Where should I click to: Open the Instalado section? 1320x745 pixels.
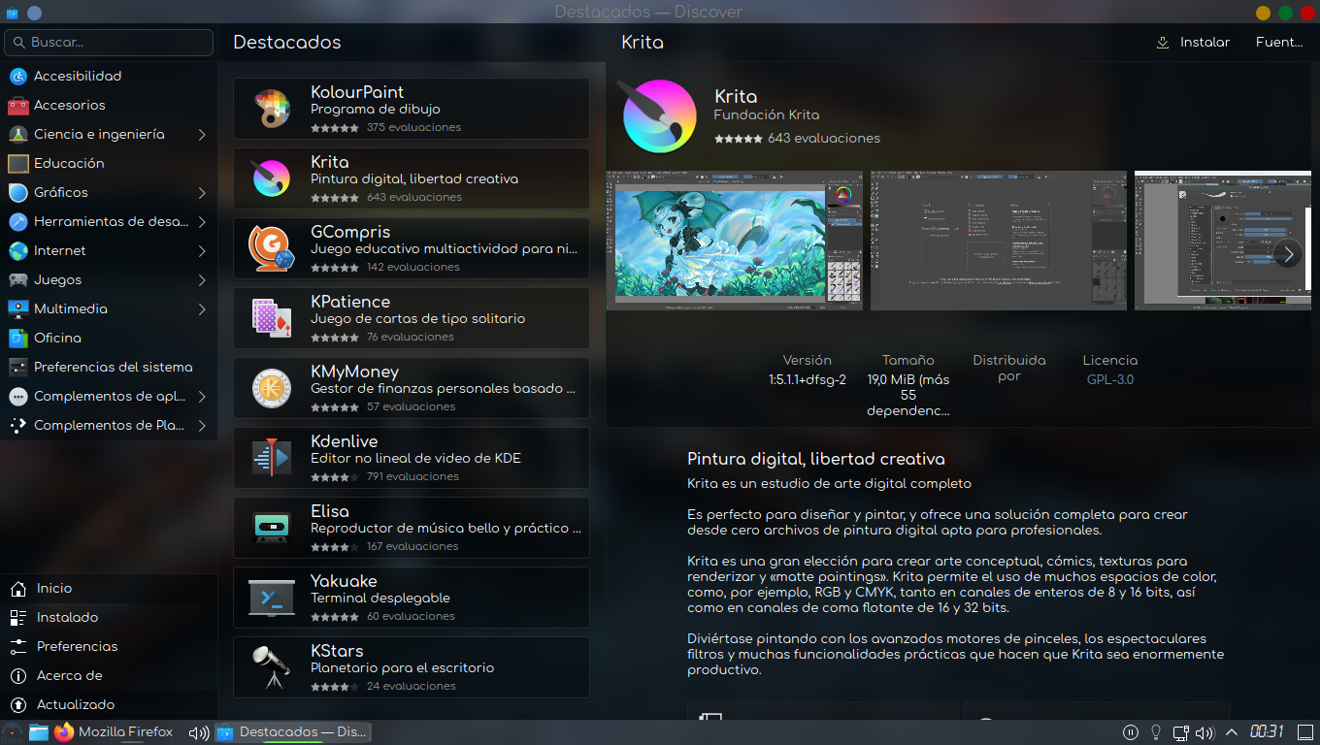67,617
